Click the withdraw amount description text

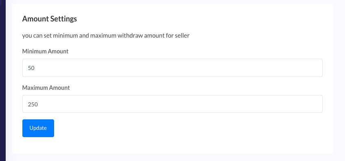coord(106,36)
